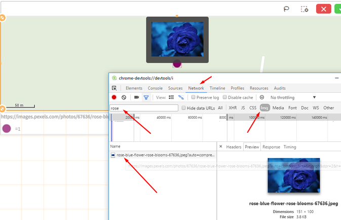The image size is (341, 220).
Task: Toggle the capture screenshots camera icon
Action: click(137, 97)
